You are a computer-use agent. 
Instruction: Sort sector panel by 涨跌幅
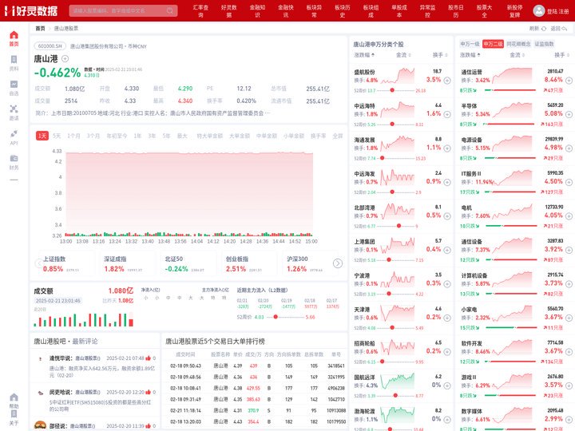tap(470, 55)
